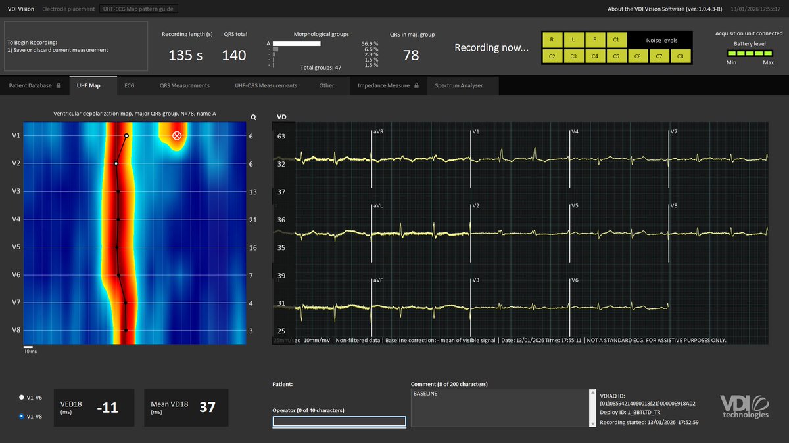
Task: Click the V7 lead label on the ECG
Action: pyautogui.click(x=673, y=132)
